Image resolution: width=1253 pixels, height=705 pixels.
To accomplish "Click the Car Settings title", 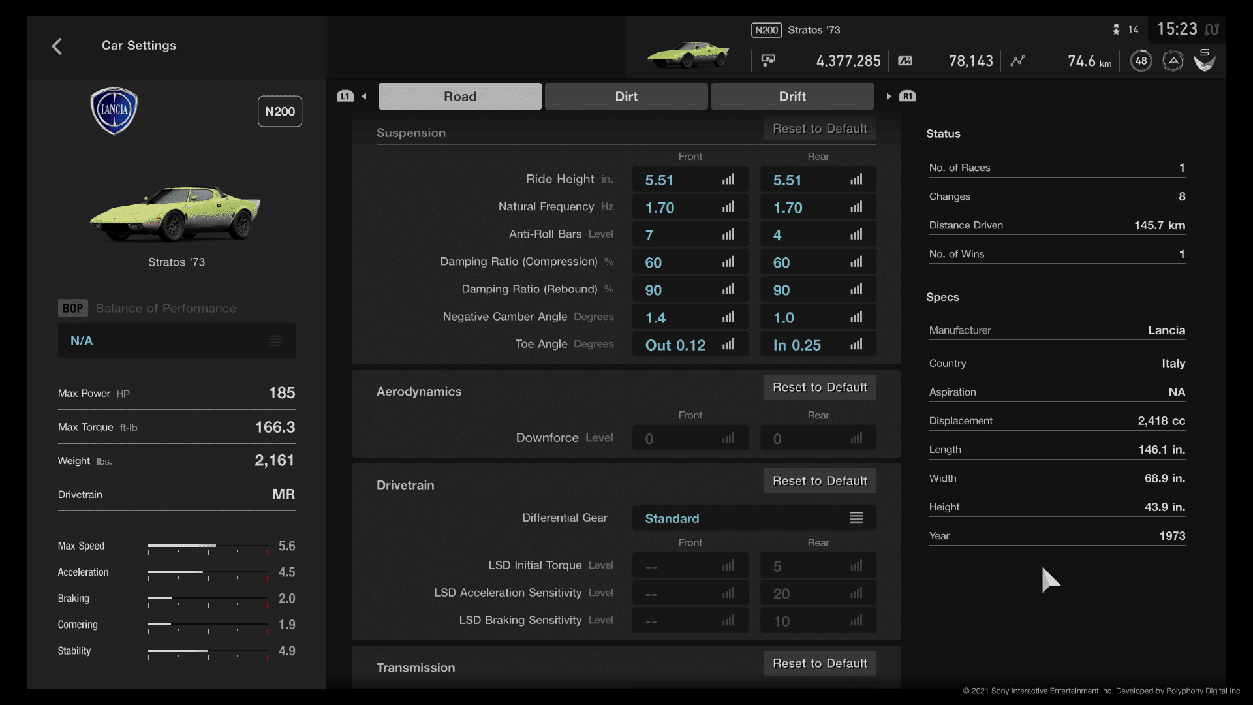I will [139, 46].
